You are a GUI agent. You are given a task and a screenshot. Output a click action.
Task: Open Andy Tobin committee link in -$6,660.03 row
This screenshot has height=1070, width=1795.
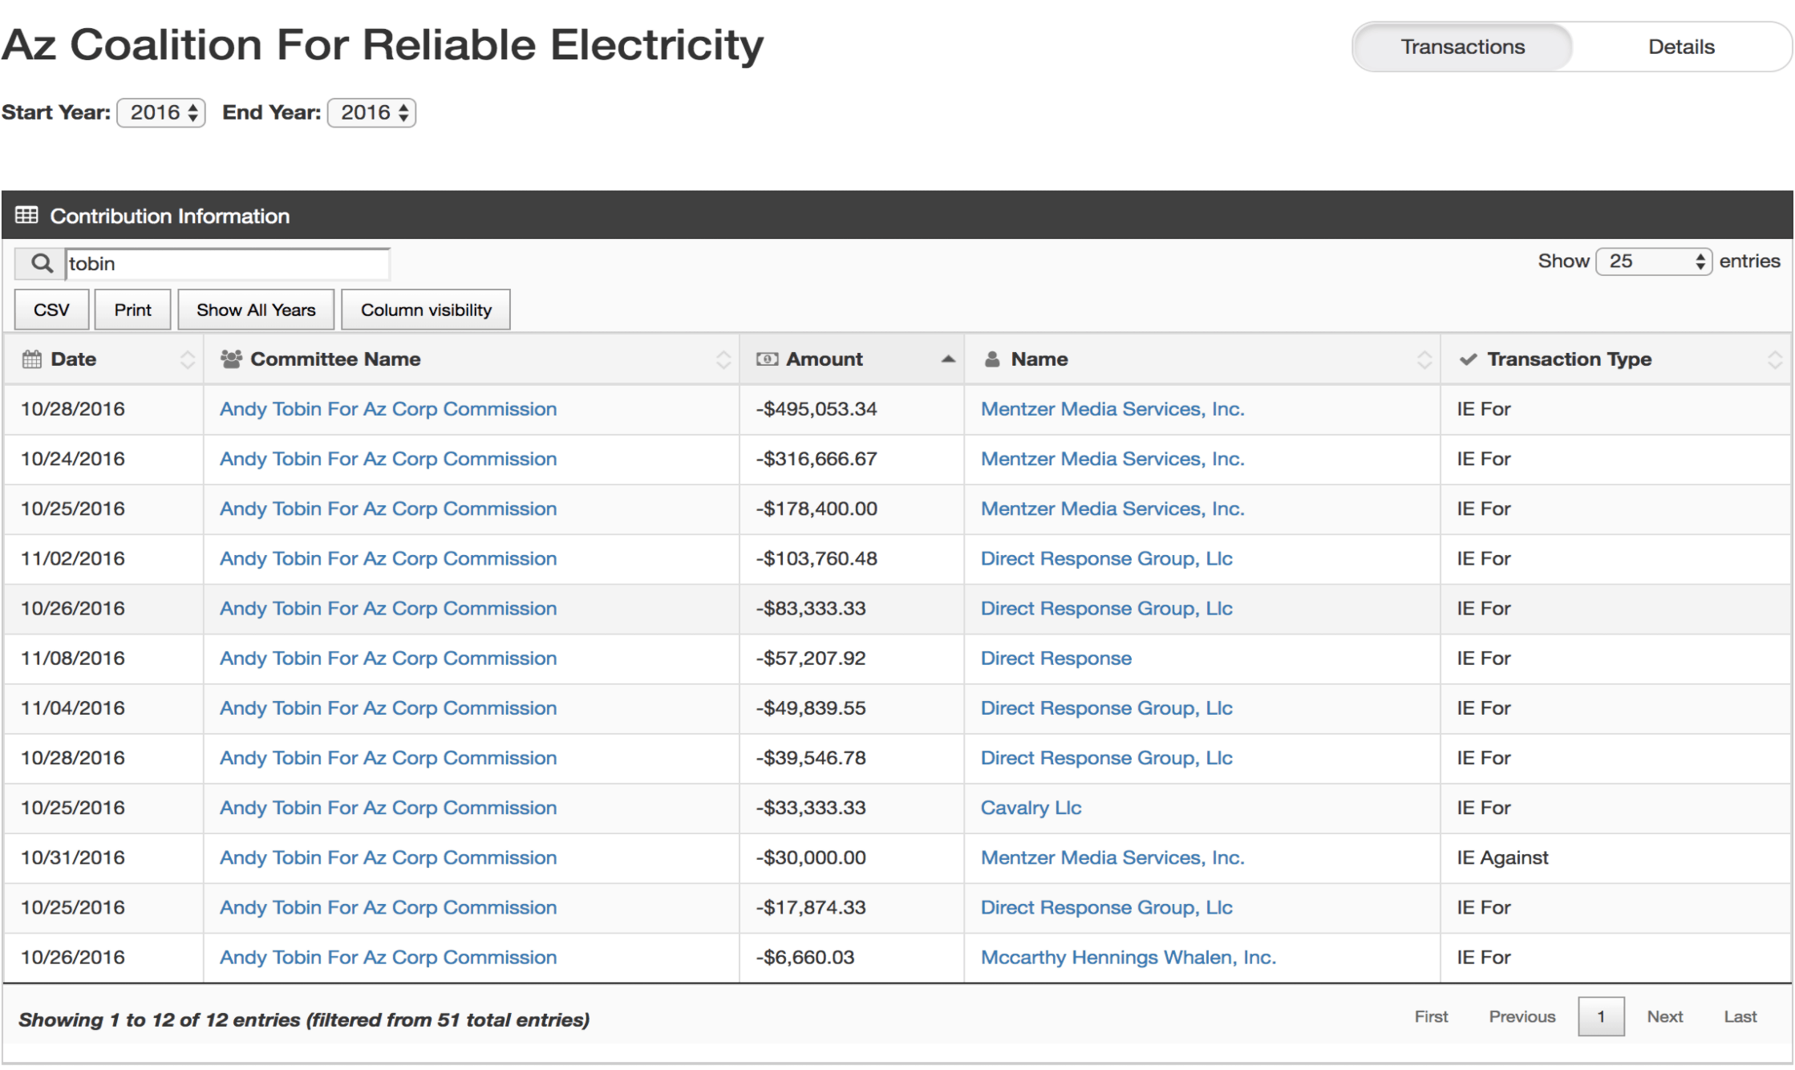pyautogui.click(x=388, y=957)
